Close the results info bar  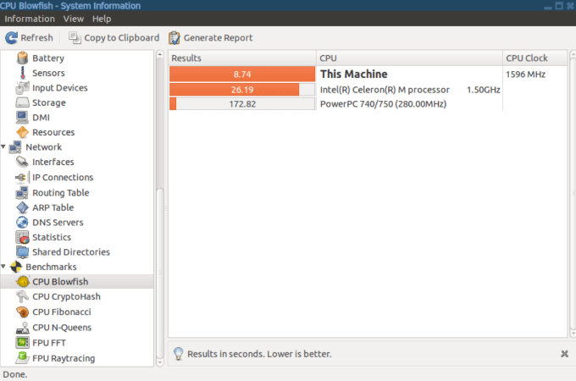click(x=564, y=354)
